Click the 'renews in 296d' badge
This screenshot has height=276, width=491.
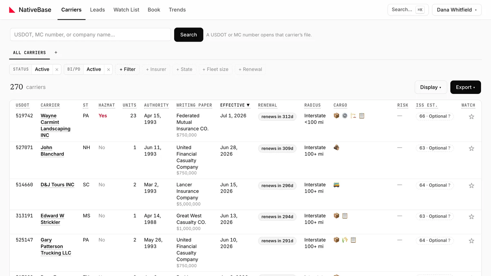[277, 186]
